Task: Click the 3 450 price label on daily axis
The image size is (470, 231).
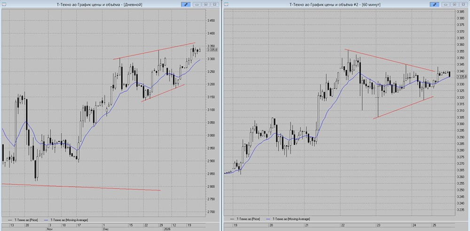Action: (x=211, y=21)
